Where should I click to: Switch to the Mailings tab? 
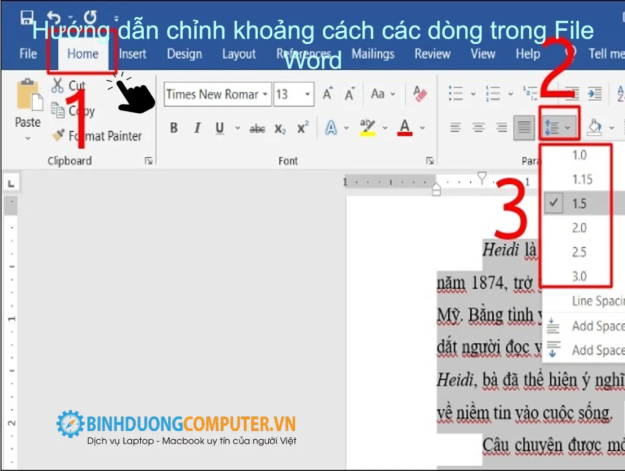373,54
